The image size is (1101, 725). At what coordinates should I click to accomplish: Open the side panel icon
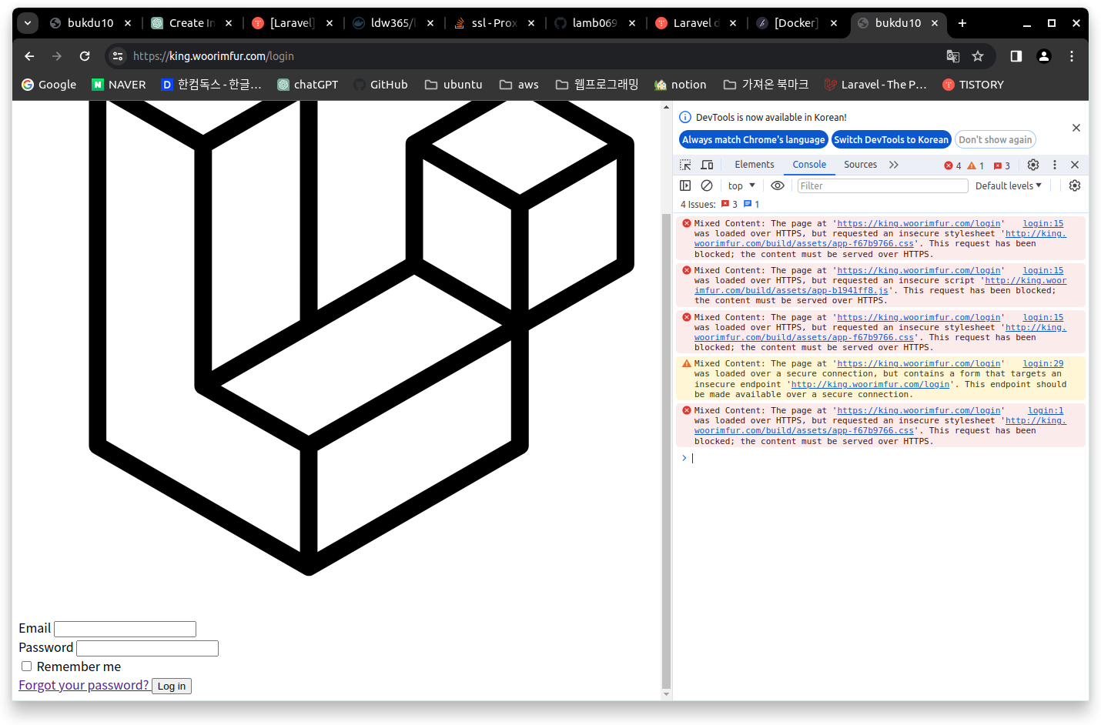pyautogui.click(x=1016, y=56)
